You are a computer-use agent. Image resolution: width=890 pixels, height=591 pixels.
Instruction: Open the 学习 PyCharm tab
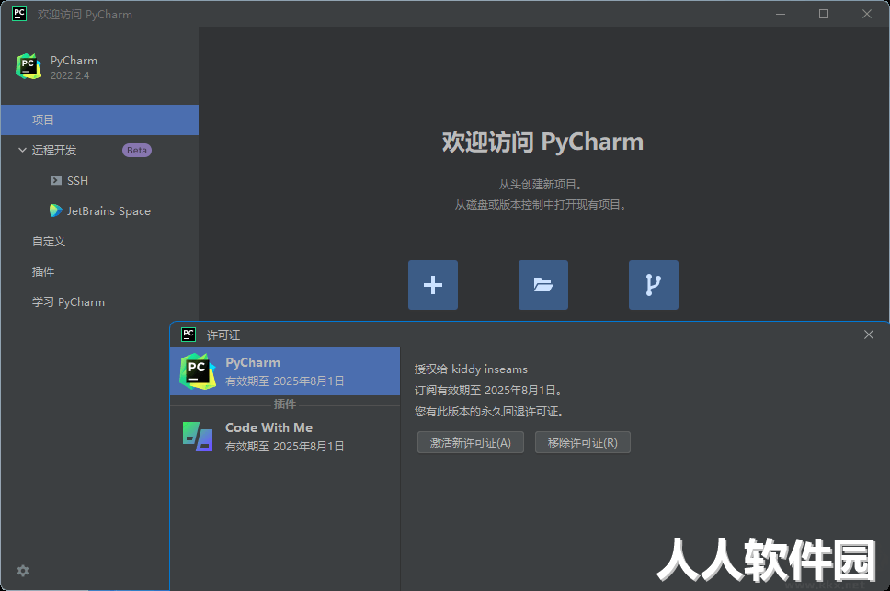pyautogui.click(x=68, y=301)
